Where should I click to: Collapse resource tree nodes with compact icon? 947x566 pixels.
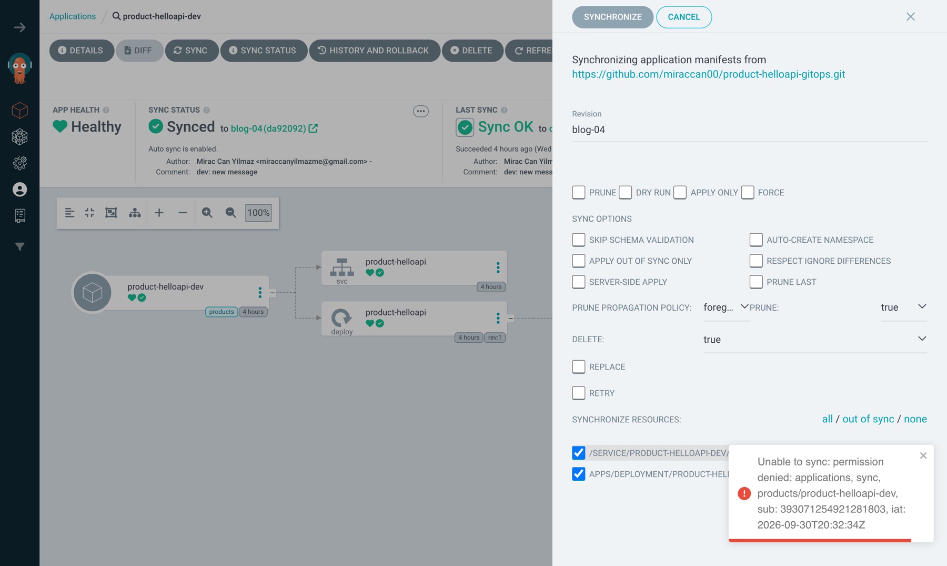89,213
